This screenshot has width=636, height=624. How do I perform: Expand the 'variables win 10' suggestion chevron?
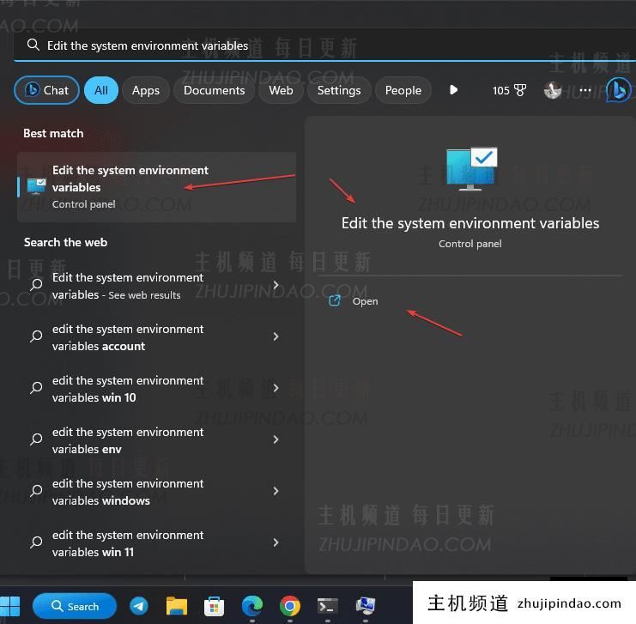[276, 388]
